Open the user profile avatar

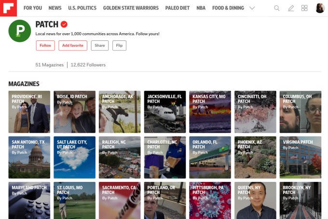(x=320, y=8)
